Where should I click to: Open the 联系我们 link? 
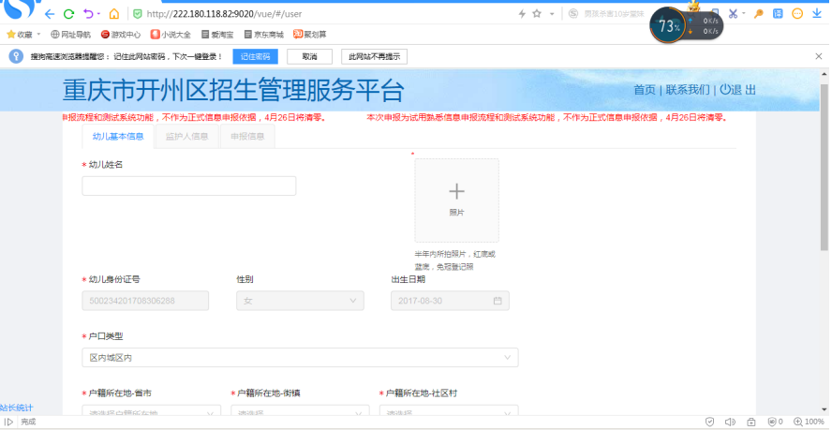tap(688, 90)
